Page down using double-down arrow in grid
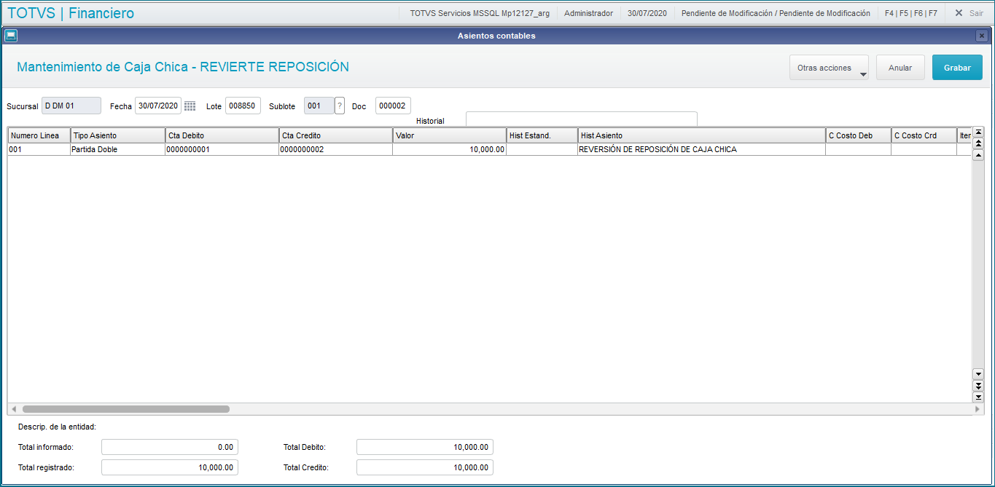Image resolution: width=995 pixels, height=487 pixels. tap(978, 385)
